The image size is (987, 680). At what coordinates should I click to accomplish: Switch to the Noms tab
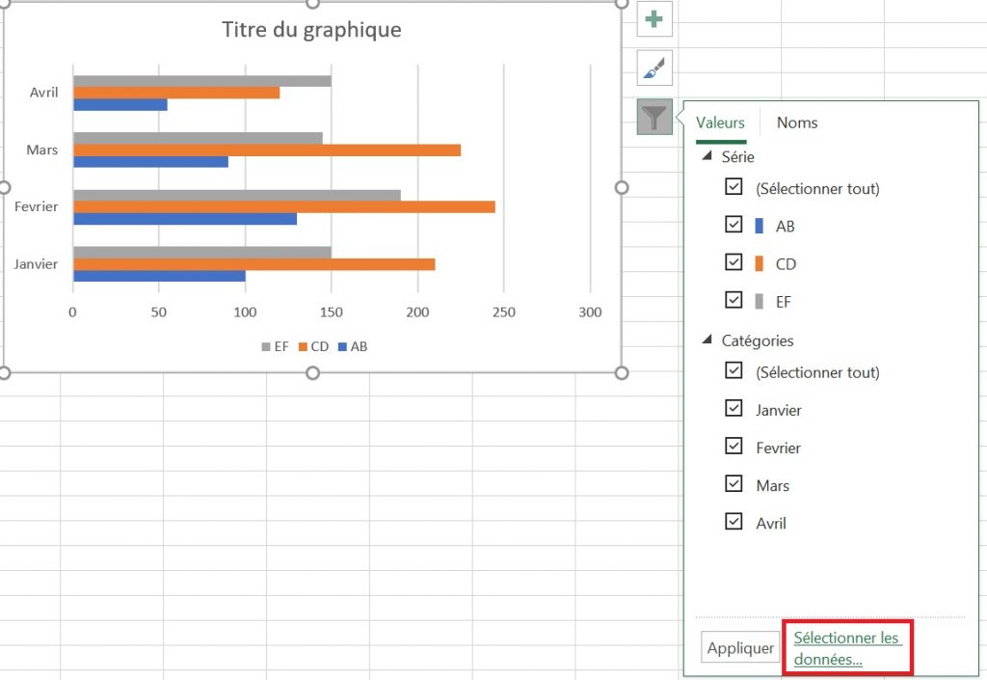(x=796, y=122)
